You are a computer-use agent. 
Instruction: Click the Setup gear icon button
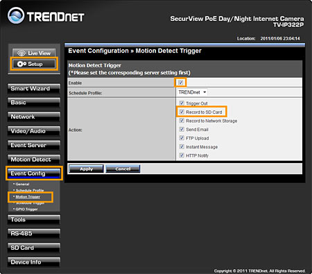coord(34,64)
